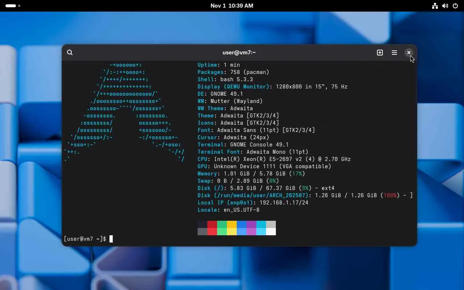Click the wired network status icon
Screen dimensions: 464x290
coord(435,6)
